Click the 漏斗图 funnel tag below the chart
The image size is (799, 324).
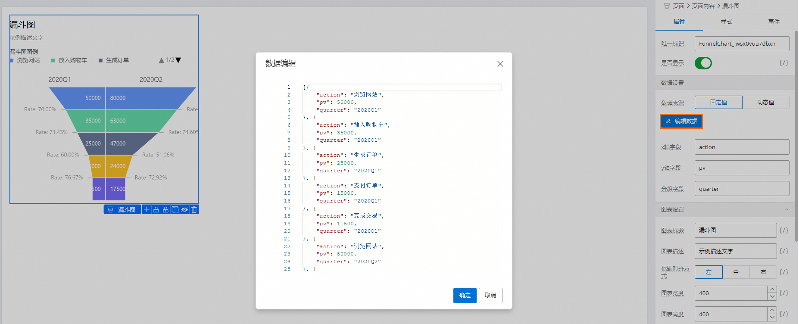click(x=122, y=209)
